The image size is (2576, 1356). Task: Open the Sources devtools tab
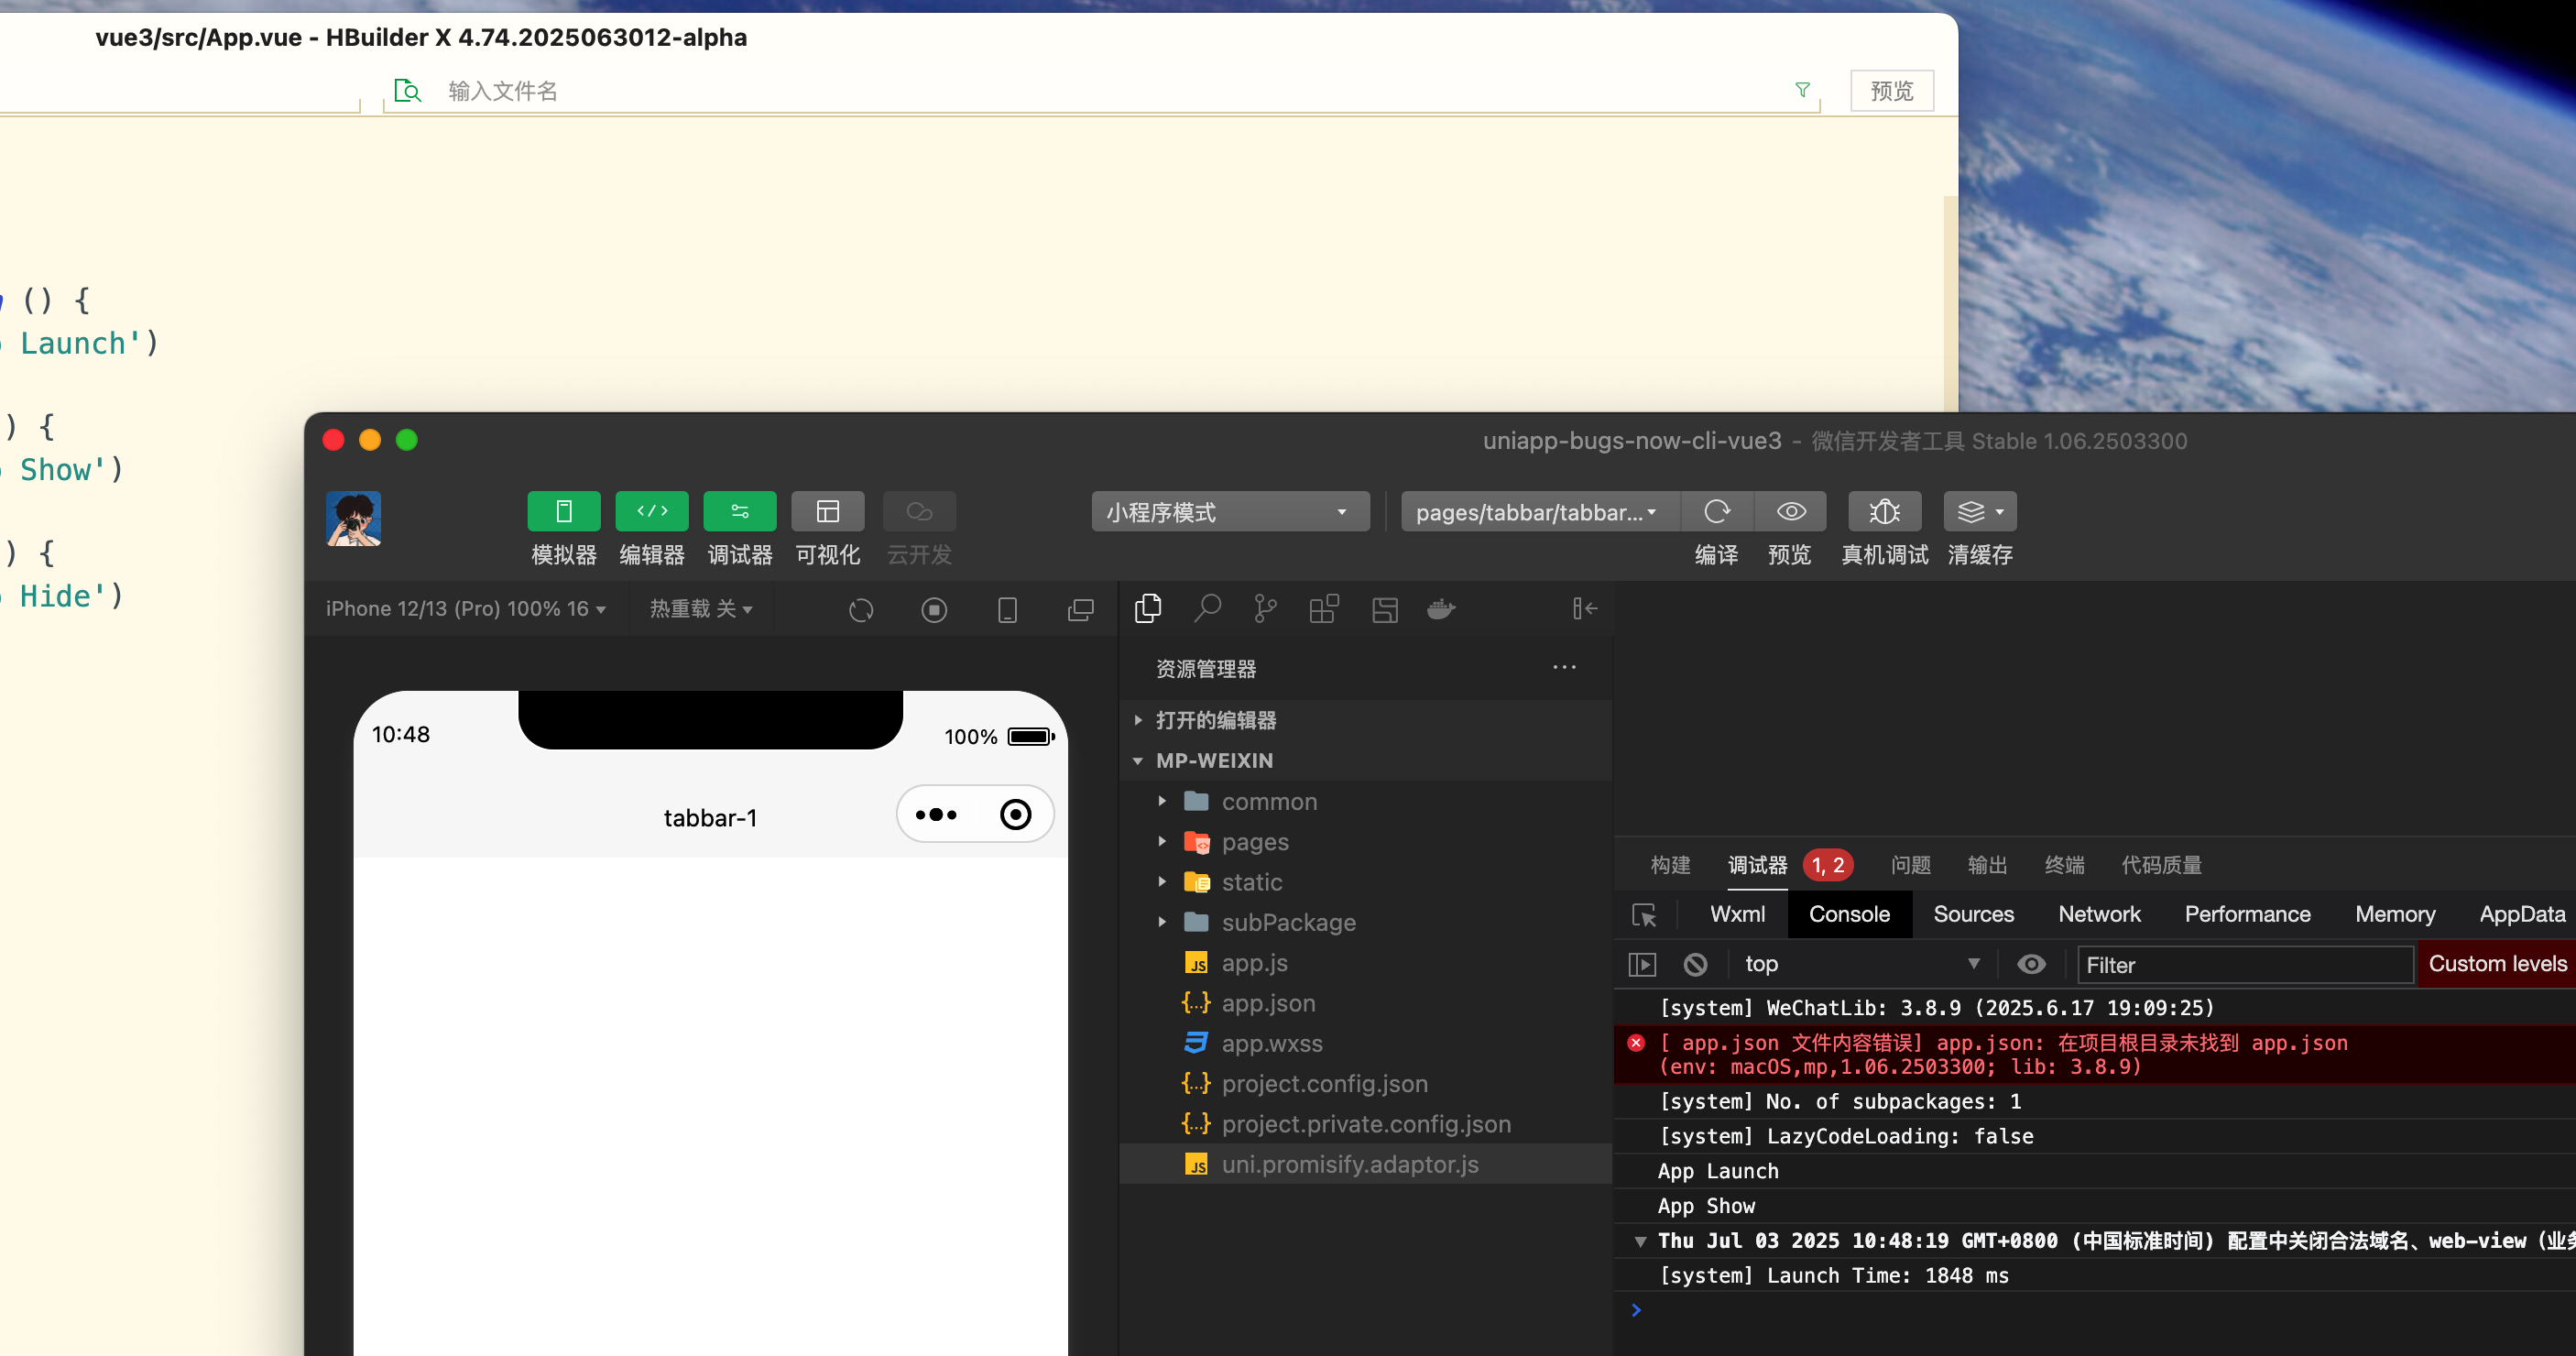[x=1973, y=914]
